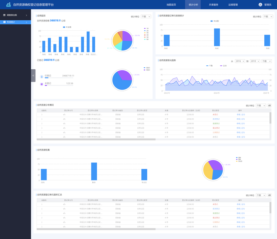Viewport: 277px width, 239px height.
Task: Click export icon in 自然资源分布情况 panel
Action: click(269, 106)
